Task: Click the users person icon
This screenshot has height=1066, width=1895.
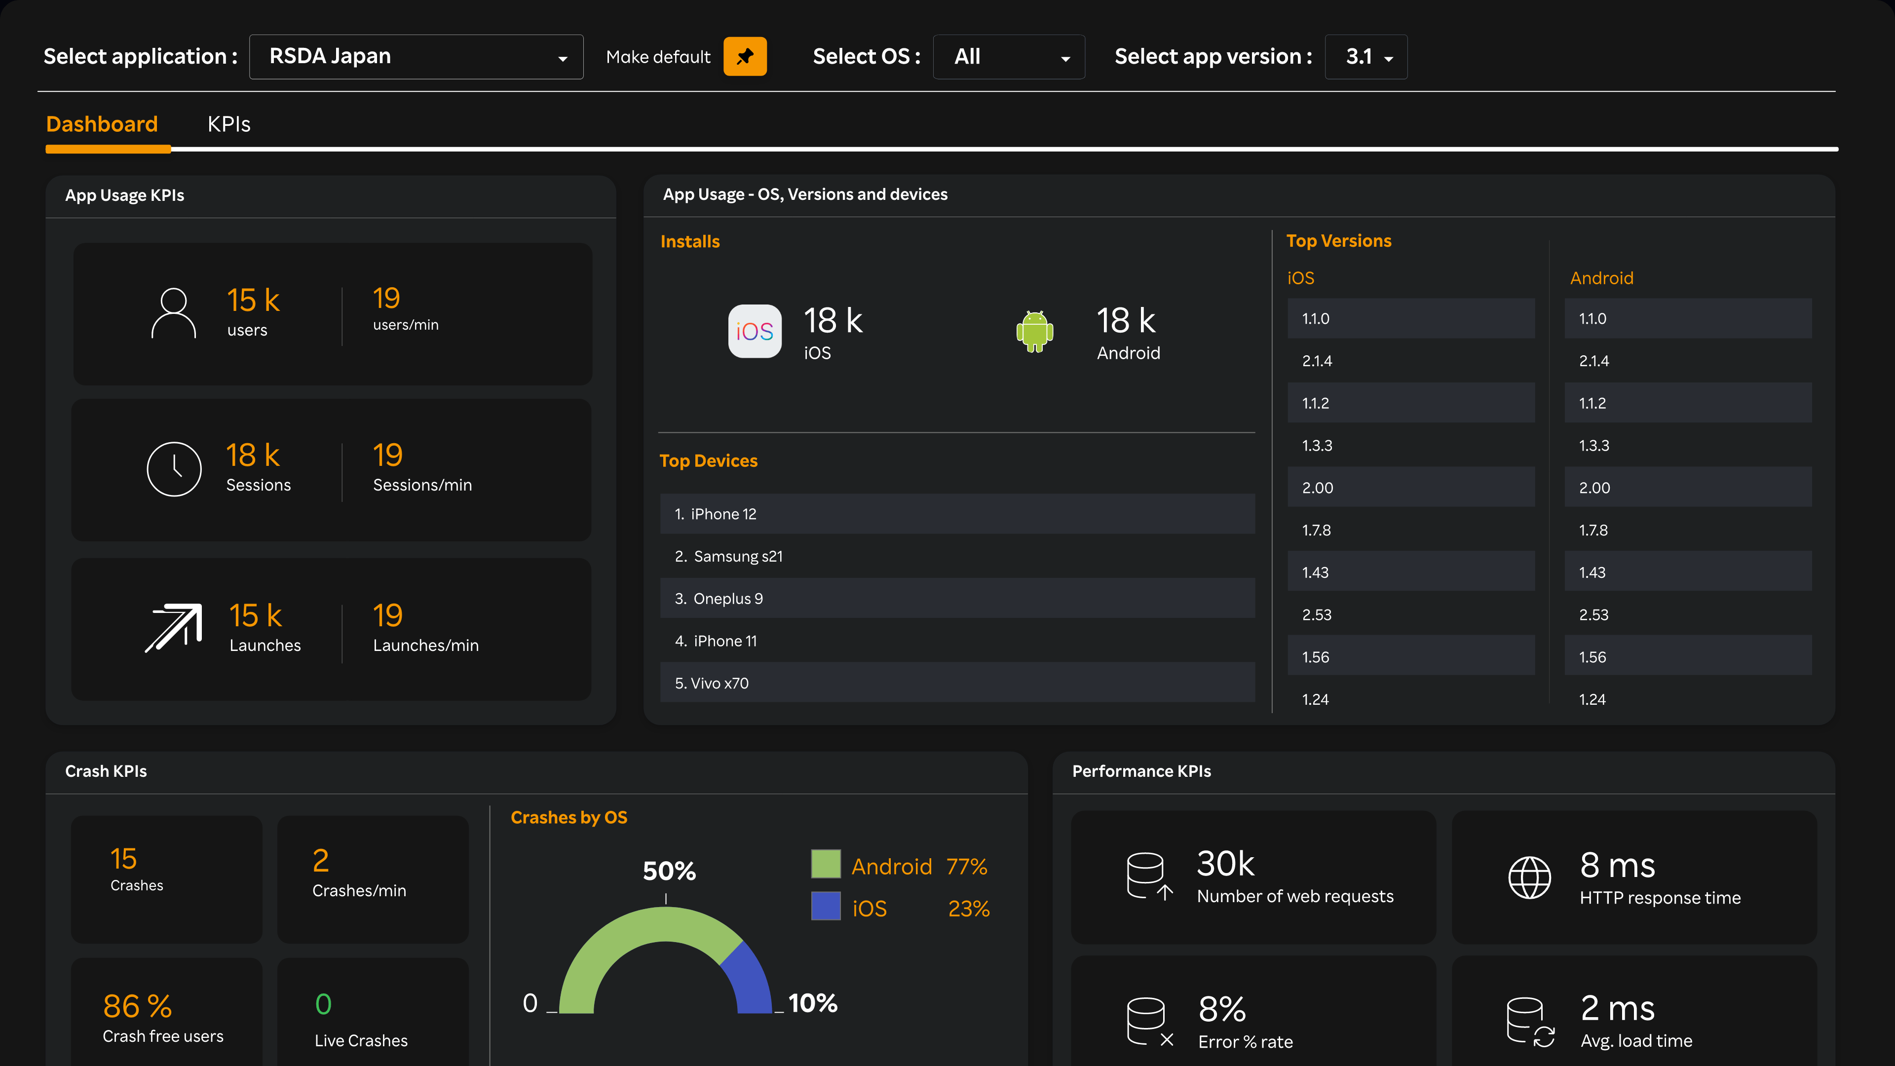Action: pyautogui.click(x=174, y=313)
